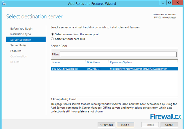The width and height of the screenshot is (184, 129).
Task: Open the Installation Type step
Action: pyautogui.click(x=21, y=34)
